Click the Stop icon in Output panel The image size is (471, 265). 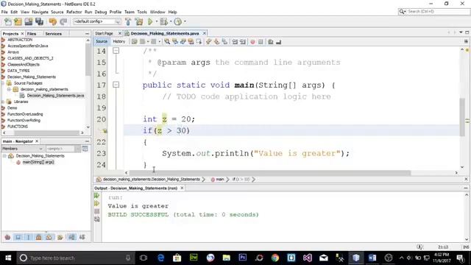[x=96, y=211]
